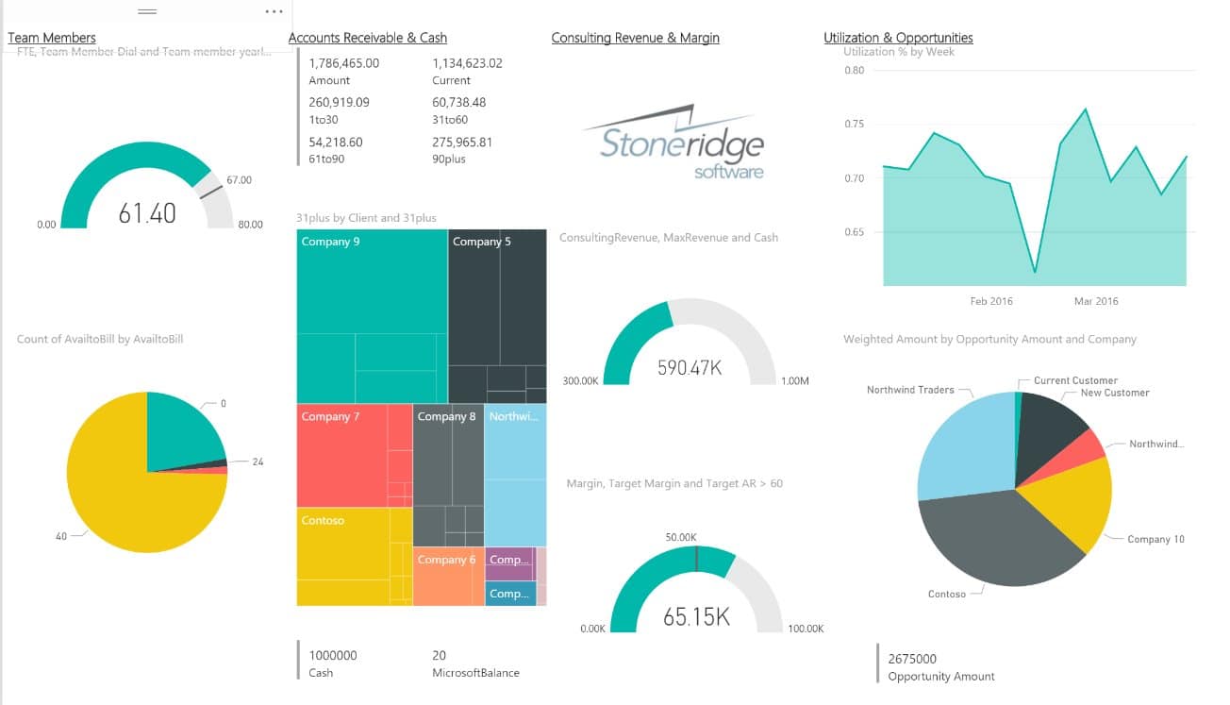Select the Company 6 treemap block
Viewport: 1230px width, 705px height.
click(x=448, y=577)
